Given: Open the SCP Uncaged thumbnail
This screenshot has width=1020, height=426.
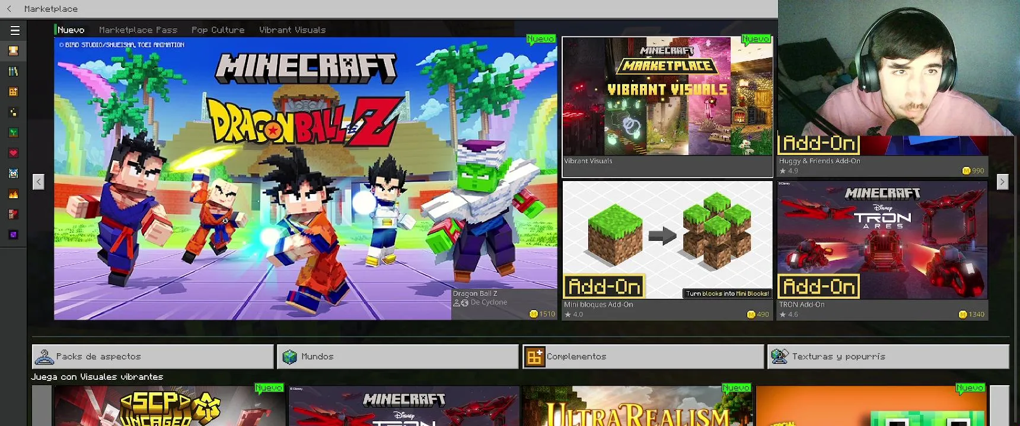Looking at the screenshot, I should (170, 406).
